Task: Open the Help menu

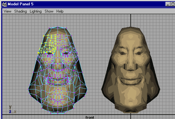Action: pyautogui.click(x=60, y=11)
